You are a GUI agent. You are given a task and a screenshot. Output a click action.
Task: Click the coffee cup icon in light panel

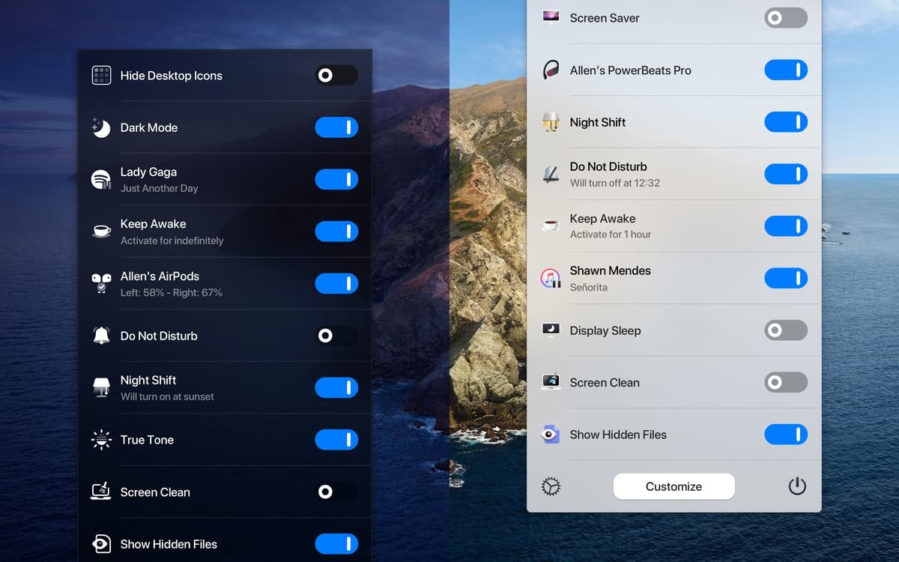coord(551,226)
